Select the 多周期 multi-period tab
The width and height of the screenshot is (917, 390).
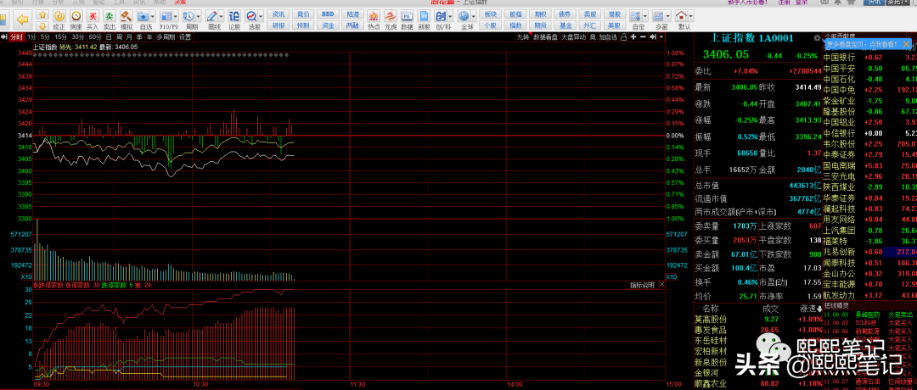pos(165,37)
